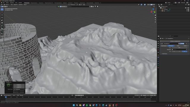Hide the Wall object via eye icon
The image size is (190, 107).
point(187,11)
